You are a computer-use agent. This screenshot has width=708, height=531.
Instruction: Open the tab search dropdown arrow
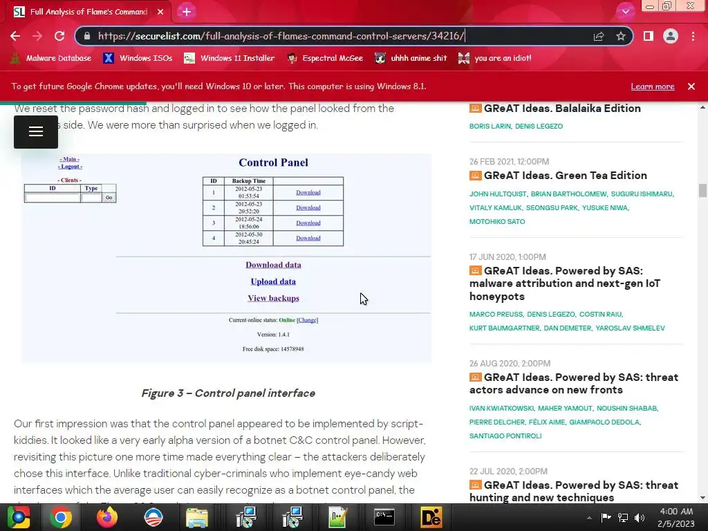click(625, 12)
